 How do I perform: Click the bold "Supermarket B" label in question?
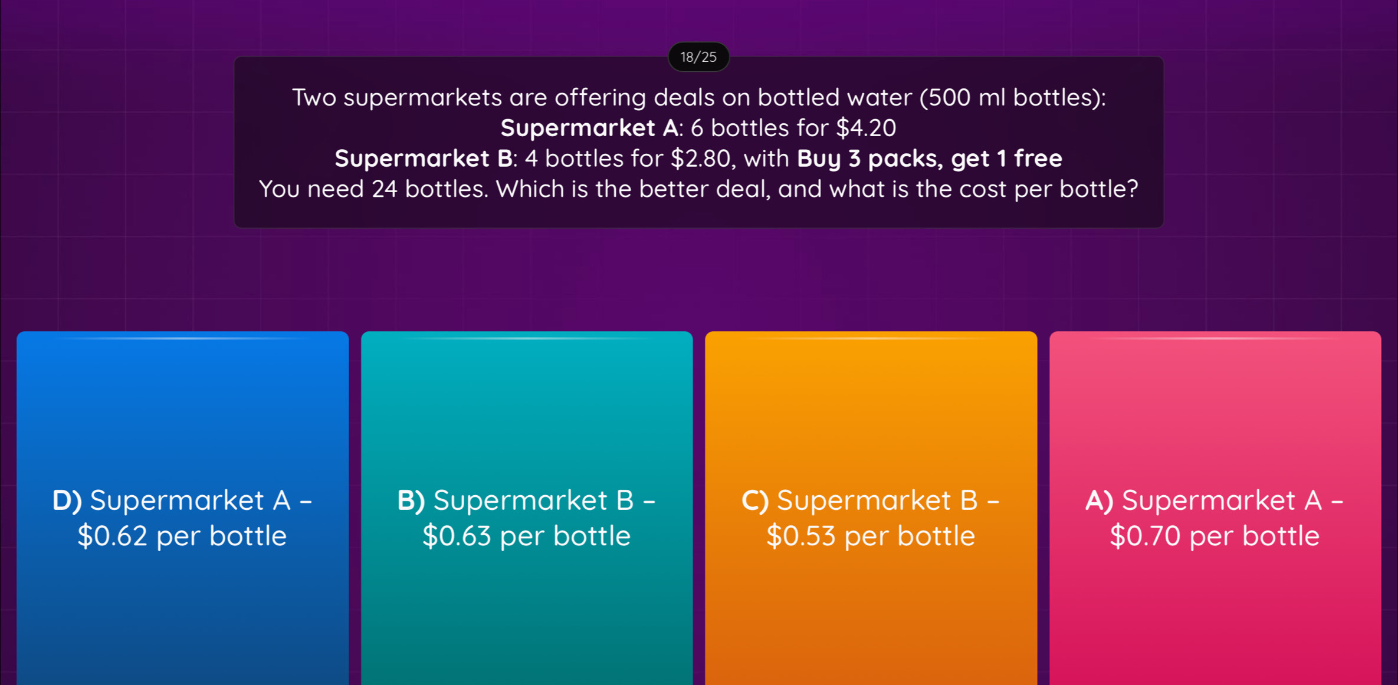click(x=424, y=159)
